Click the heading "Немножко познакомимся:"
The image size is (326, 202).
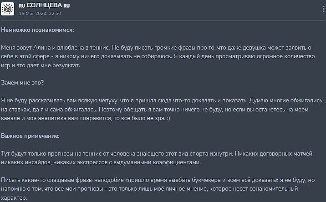(37, 30)
